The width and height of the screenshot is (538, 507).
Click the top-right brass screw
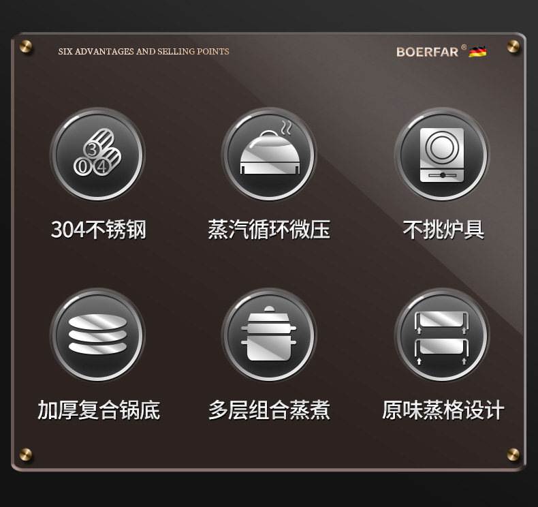pyautogui.click(x=513, y=46)
